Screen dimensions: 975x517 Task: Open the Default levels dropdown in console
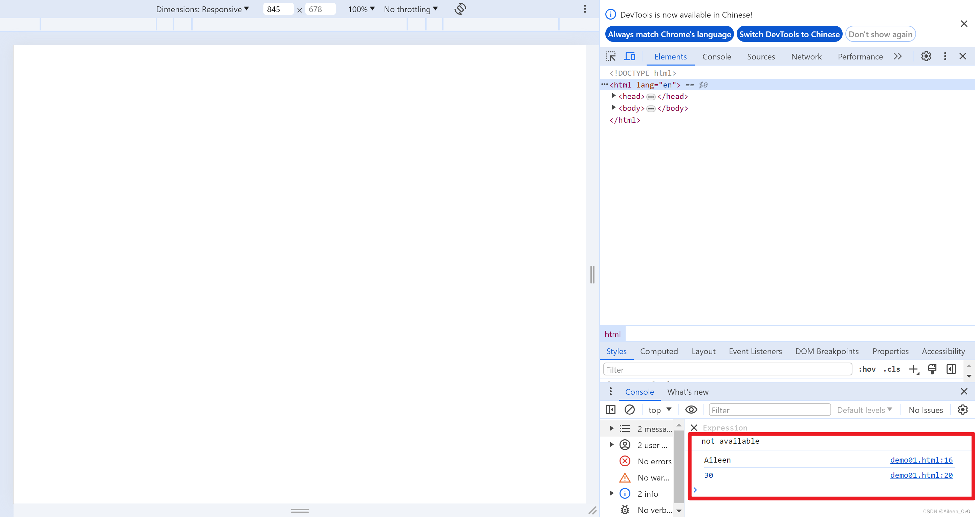(864, 410)
